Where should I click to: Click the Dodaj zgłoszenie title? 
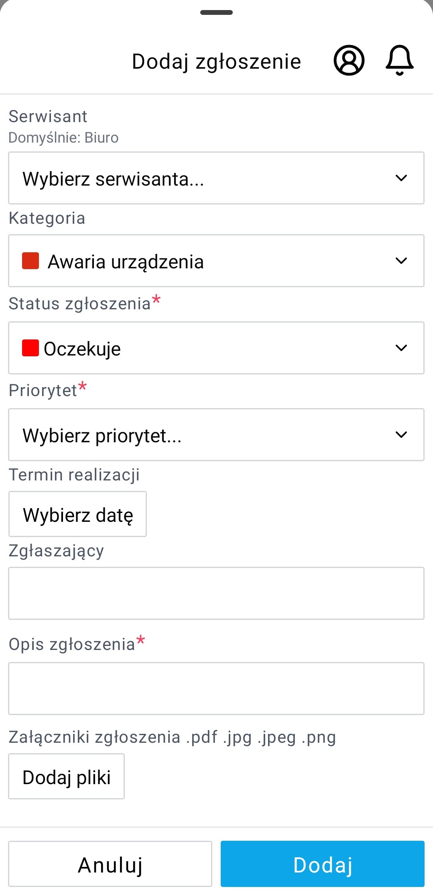(216, 61)
